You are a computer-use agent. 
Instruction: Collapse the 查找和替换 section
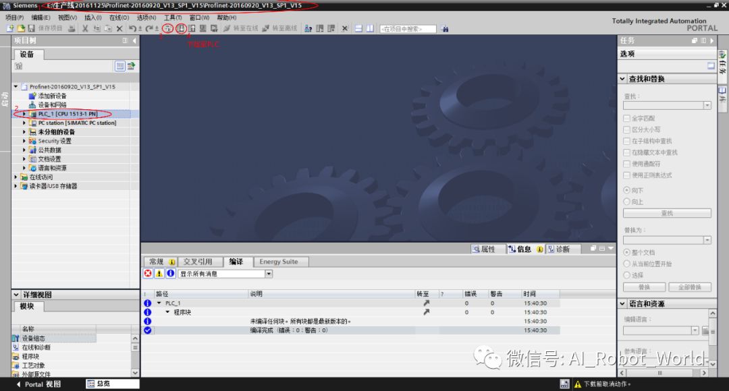[622, 79]
